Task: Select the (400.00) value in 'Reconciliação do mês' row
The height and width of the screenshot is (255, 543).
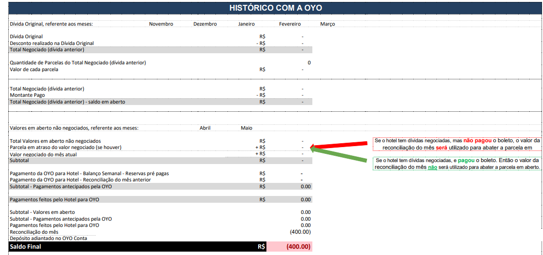Action: (300, 232)
